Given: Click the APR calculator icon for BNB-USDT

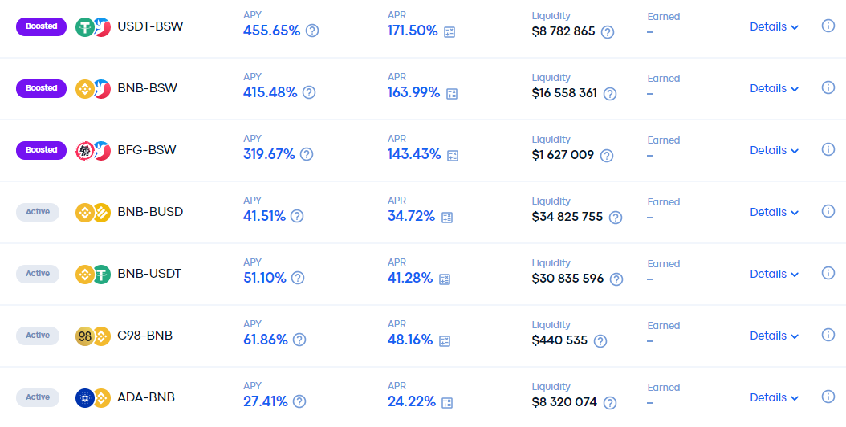Looking at the screenshot, I should coord(445,279).
